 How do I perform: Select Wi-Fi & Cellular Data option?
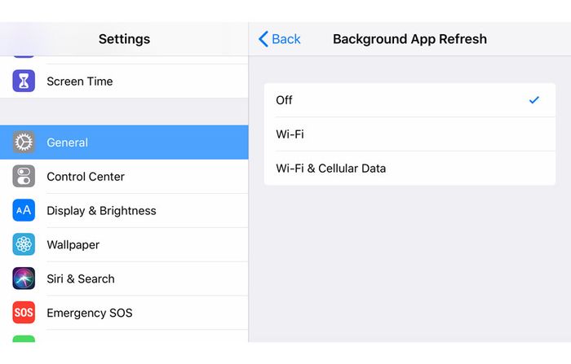[x=409, y=169]
